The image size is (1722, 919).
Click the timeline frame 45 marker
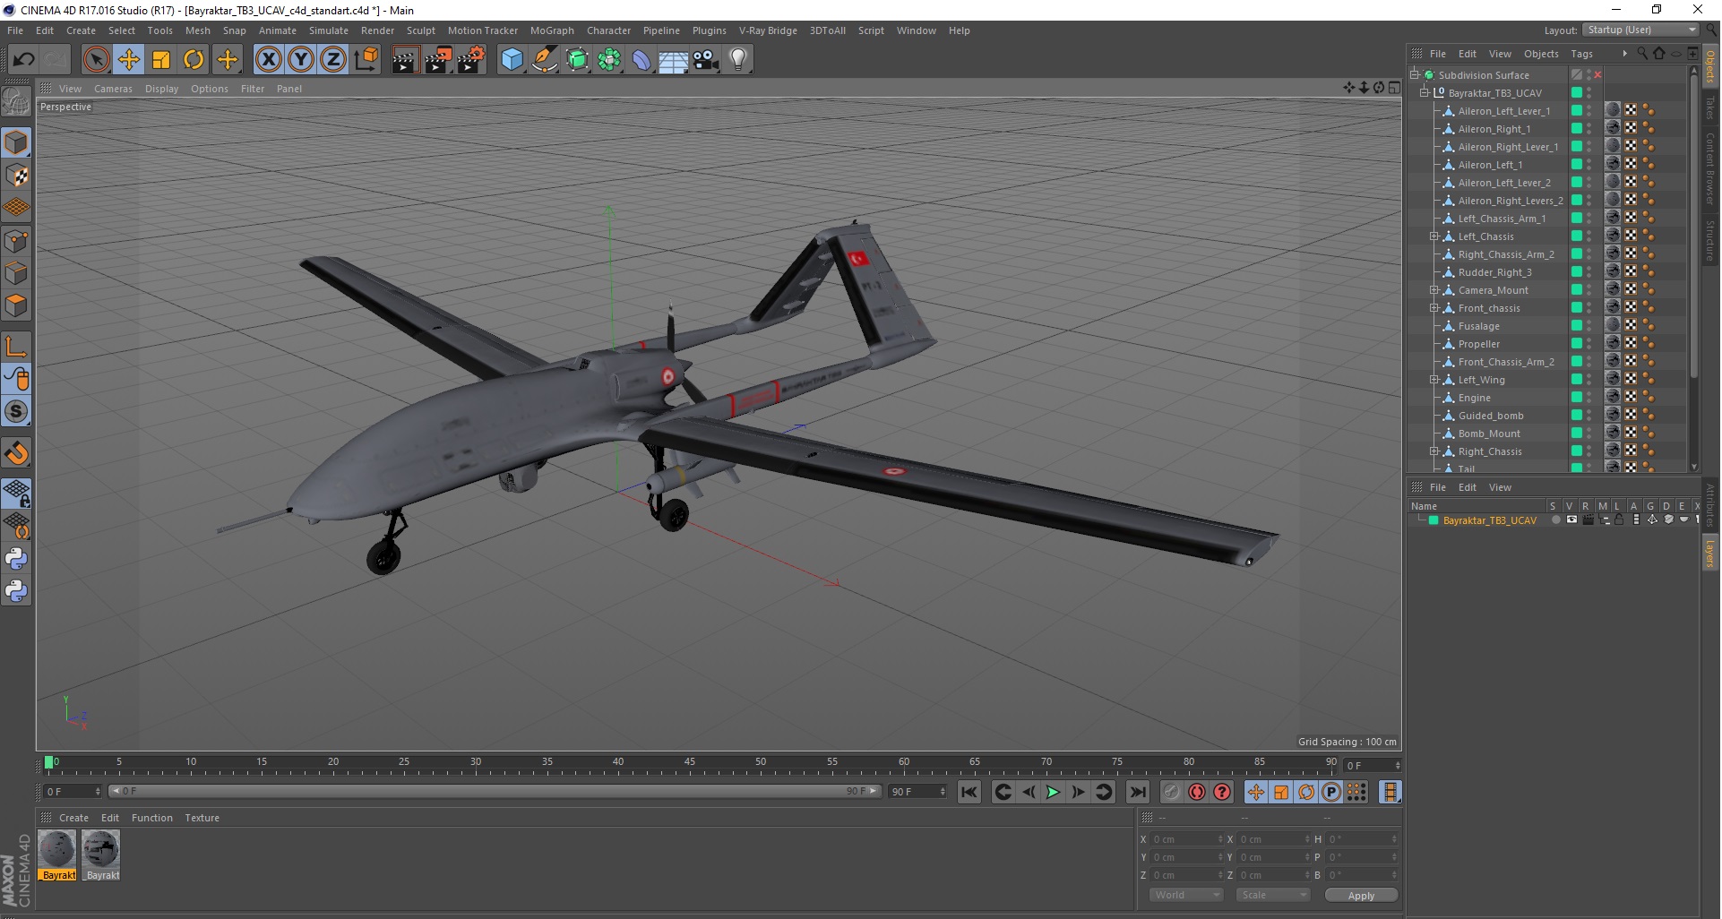coord(689,763)
